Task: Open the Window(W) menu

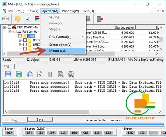Action: click(x=70, y=11)
